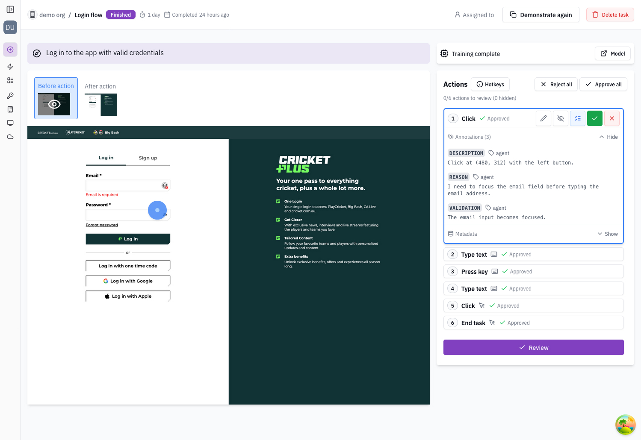Approve action 1 with green check button
This screenshot has height=440, width=641.
point(595,118)
